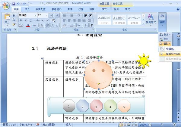
Task: Paste from clipboard with the 貼上 button
Action: (x=7, y=20)
